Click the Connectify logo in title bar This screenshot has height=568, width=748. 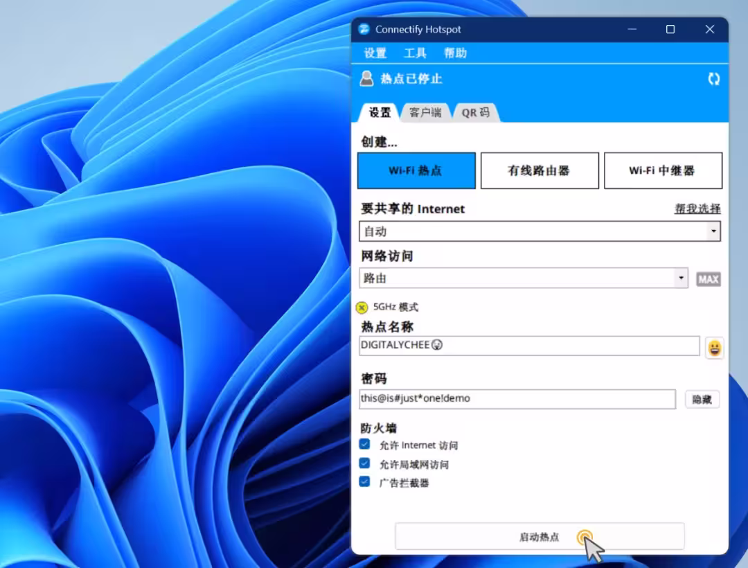[x=364, y=29]
